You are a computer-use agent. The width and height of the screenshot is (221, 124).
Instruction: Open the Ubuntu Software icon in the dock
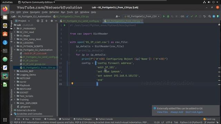pyautogui.click(x=5, y=34)
